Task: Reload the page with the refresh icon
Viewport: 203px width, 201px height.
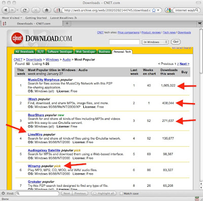Action: [x=25, y=10]
